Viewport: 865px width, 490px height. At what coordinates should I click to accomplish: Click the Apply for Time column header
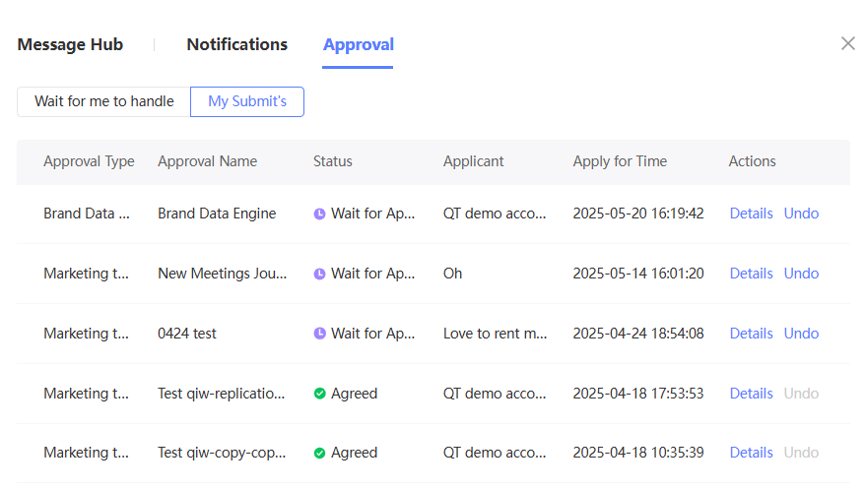coord(620,161)
